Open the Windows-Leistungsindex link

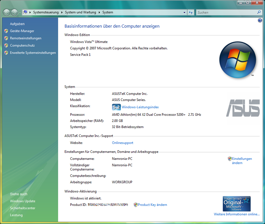(x=140, y=107)
